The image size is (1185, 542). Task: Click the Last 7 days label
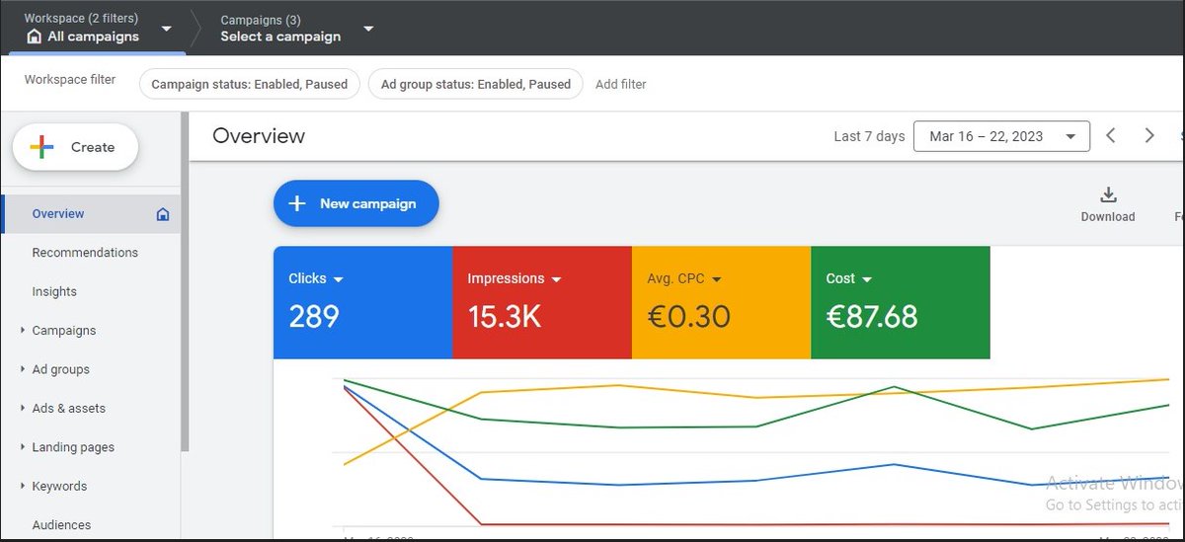(869, 136)
